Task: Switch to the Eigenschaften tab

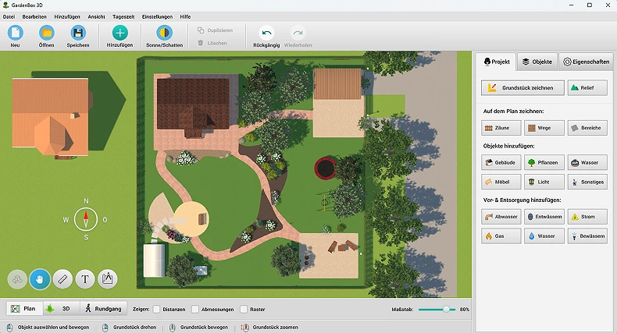Action: point(586,62)
